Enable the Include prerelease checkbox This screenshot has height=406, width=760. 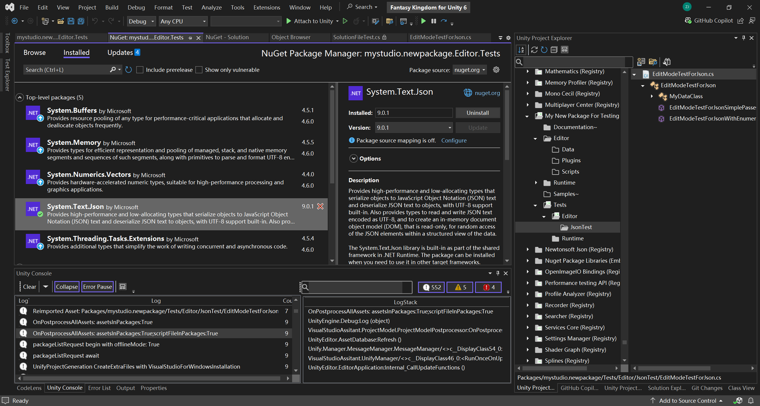click(140, 70)
